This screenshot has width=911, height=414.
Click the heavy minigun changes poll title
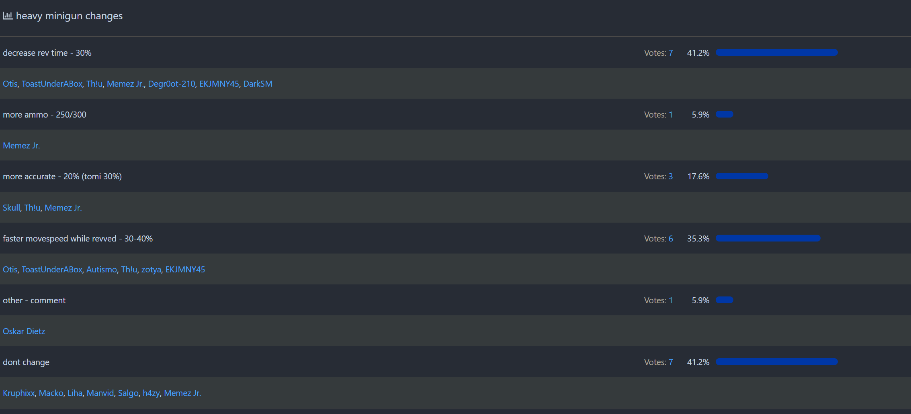(x=69, y=16)
